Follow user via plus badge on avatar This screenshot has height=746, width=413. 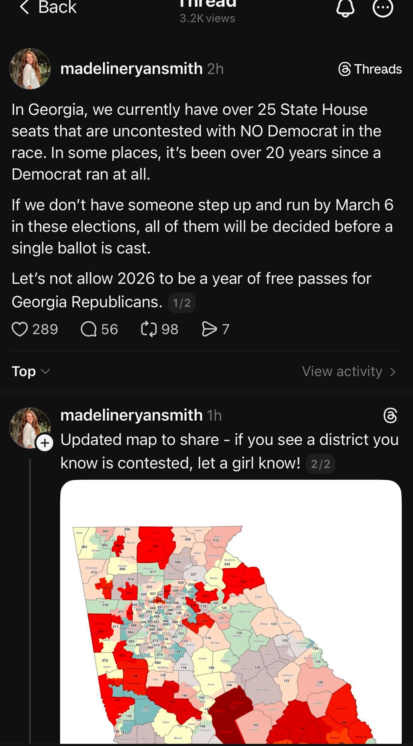(x=45, y=443)
